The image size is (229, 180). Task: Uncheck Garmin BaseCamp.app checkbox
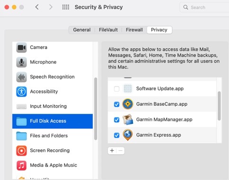[x=116, y=104]
